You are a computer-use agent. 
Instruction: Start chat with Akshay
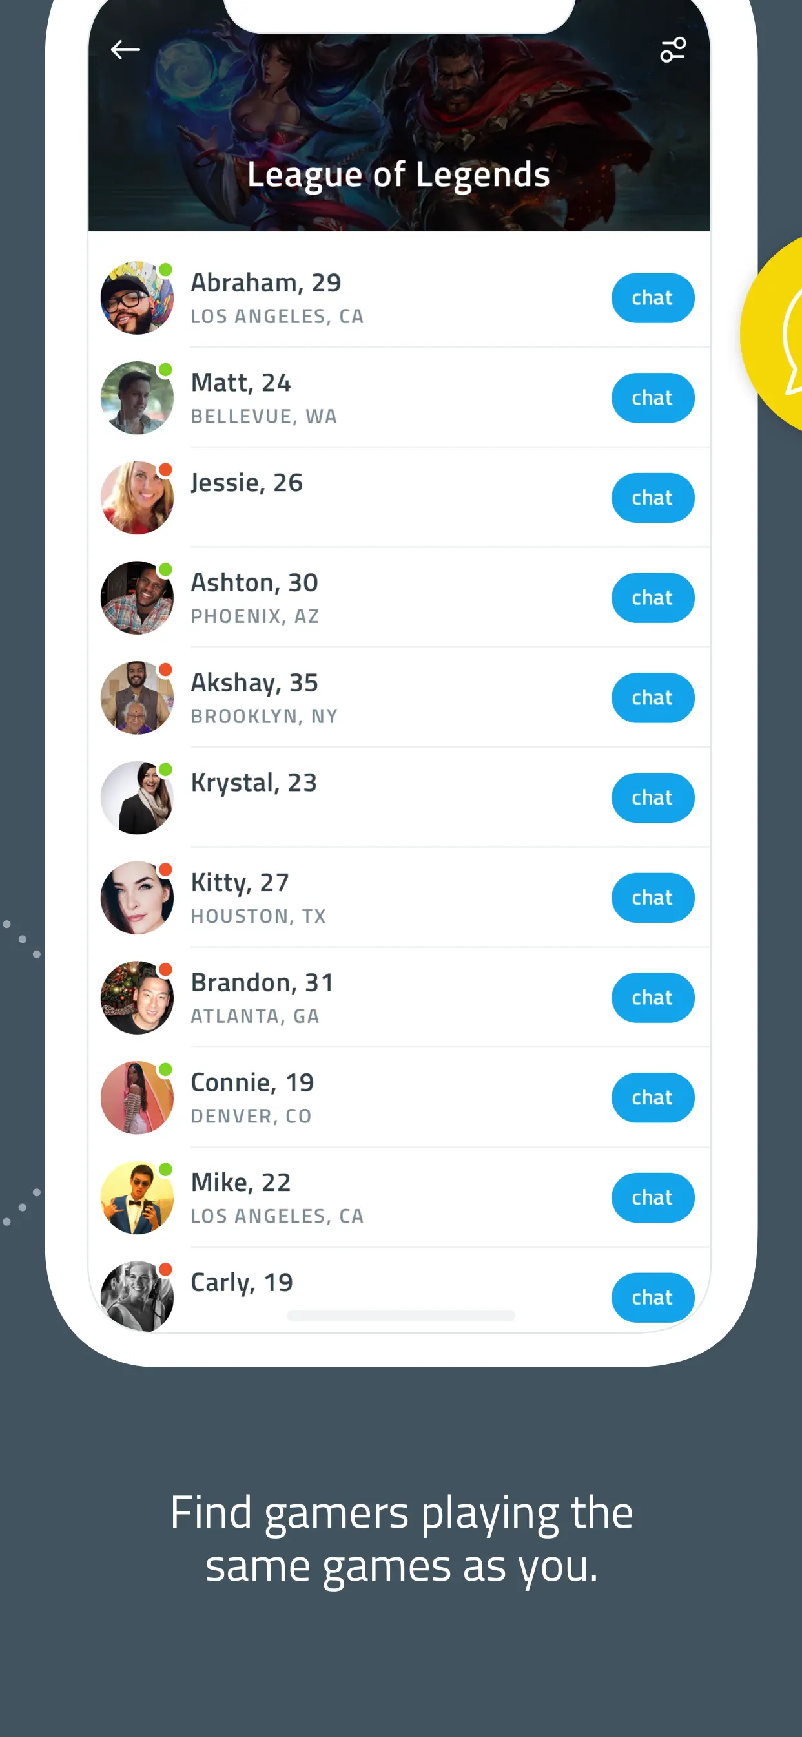[x=652, y=698]
